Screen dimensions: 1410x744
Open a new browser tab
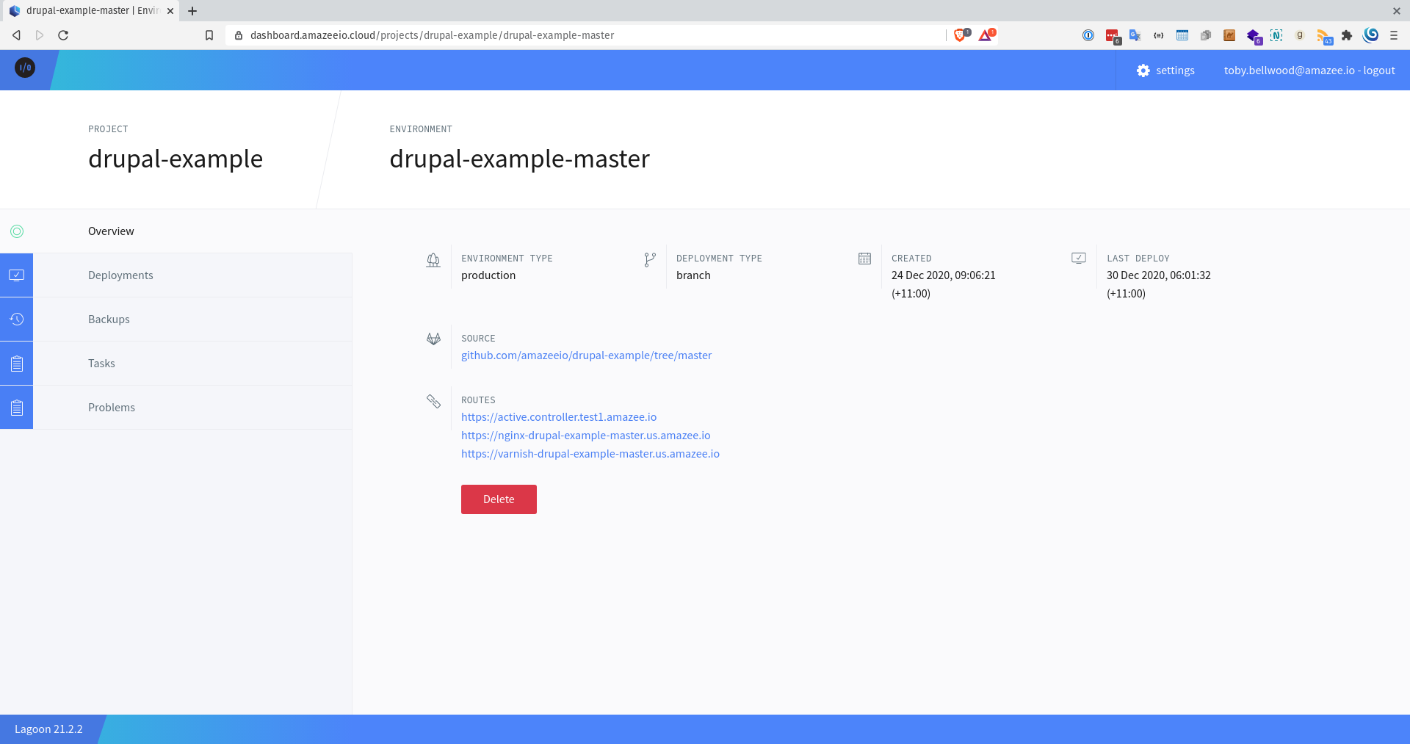coord(192,11)
